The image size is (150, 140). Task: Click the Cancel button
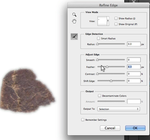pos(110,128)
